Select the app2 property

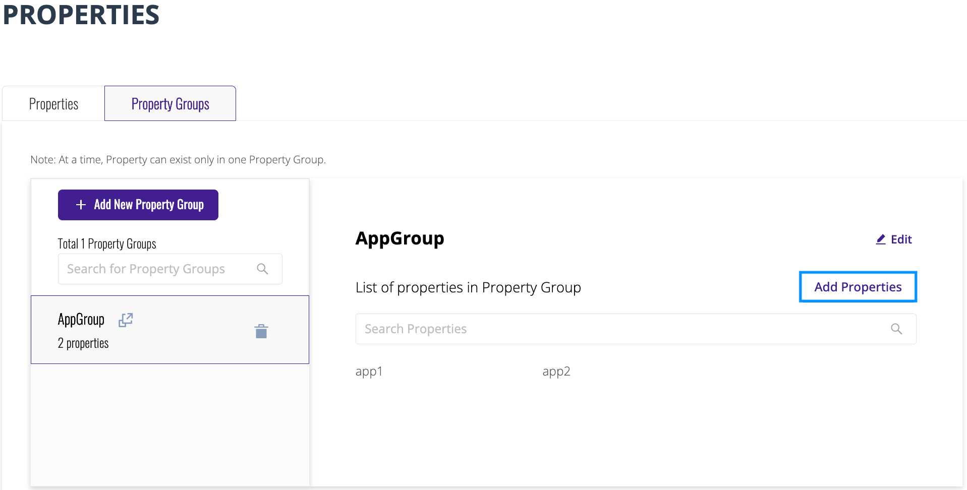point(556,372)
